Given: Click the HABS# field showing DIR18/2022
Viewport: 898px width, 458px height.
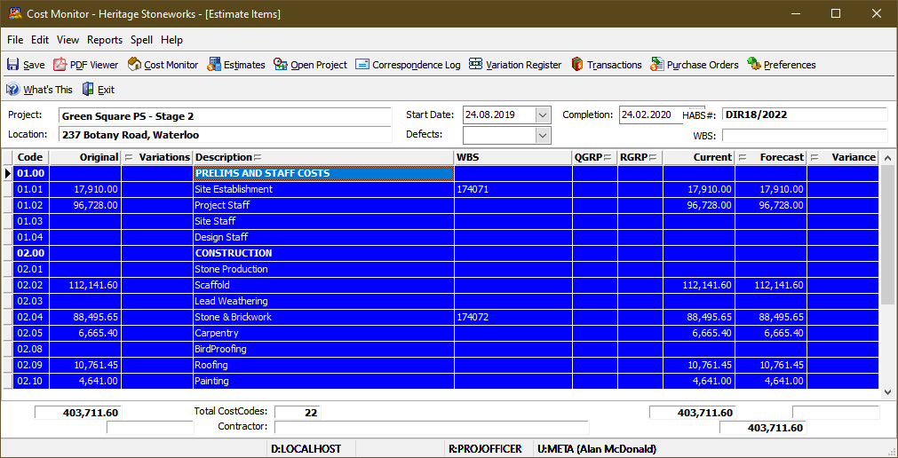Looking at the screenshot, I should (x=805, y=114).
